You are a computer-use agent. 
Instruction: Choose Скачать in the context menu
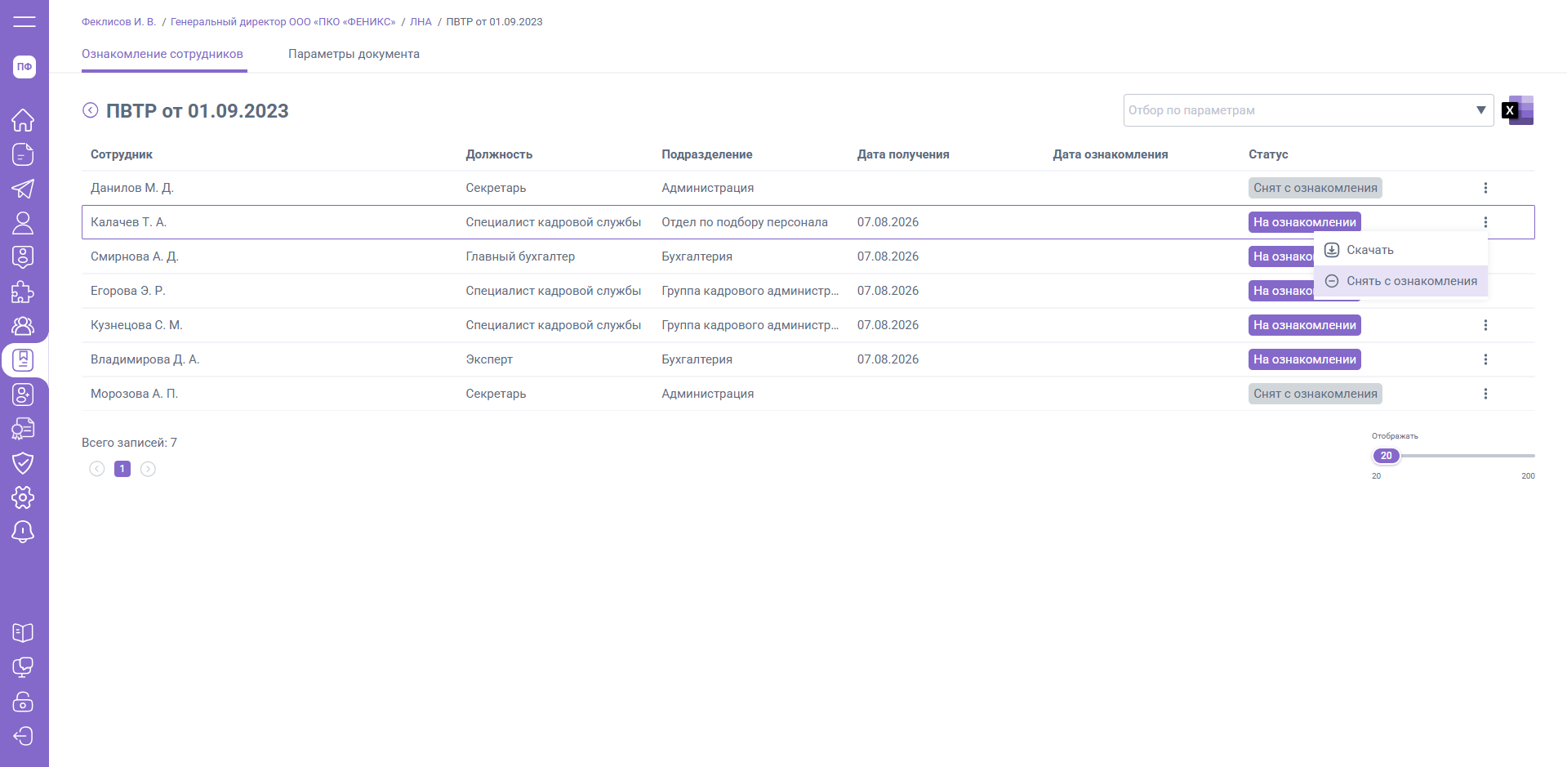[1400, 250]
